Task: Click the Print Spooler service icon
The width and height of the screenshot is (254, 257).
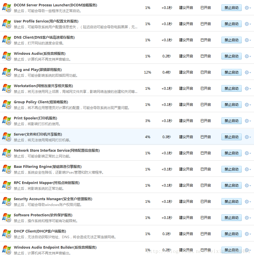Action: click(x=7, y=121)
